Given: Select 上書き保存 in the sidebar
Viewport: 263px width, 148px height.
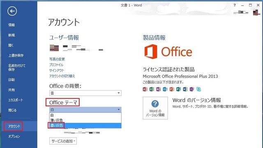Looking at the screenshot, I should (16, 55).
